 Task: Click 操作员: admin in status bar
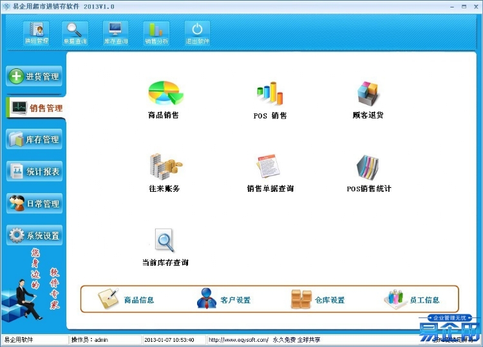(90, 340)
